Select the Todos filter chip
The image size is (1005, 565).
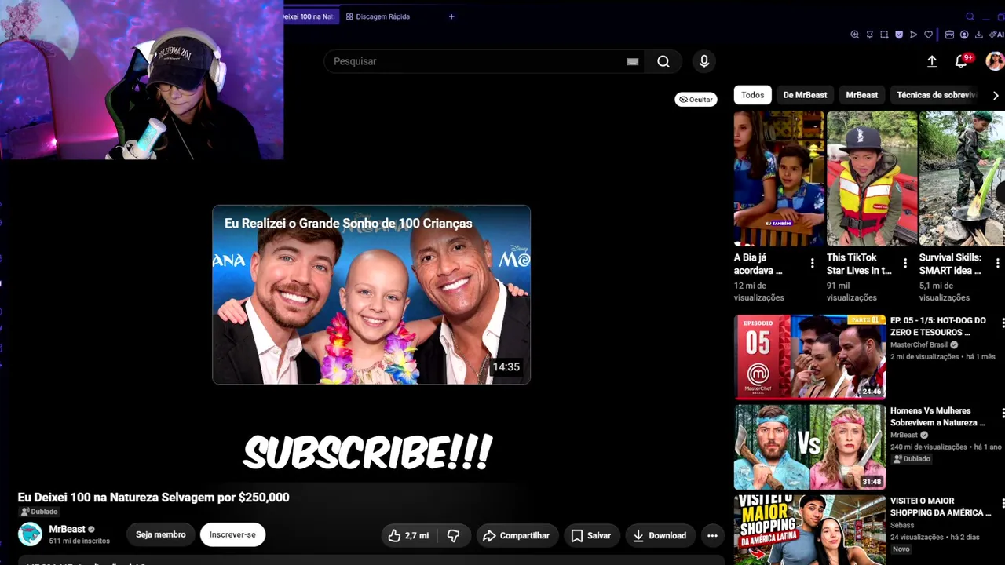click(752, 95)
